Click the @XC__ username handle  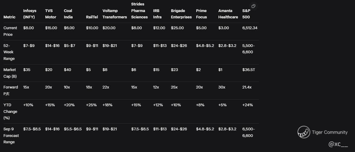pyautogui.click(x=338, y=144)
